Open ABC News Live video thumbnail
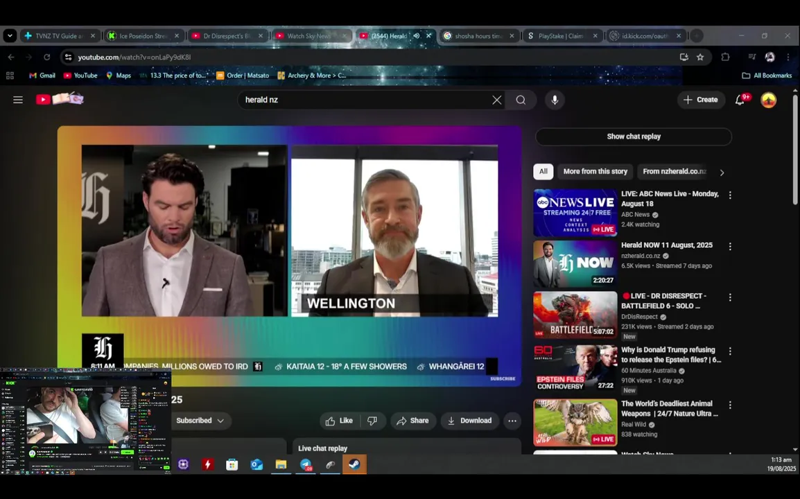This screenshot has width=800, height=499. pyautogui.click(x=575, y=213)
